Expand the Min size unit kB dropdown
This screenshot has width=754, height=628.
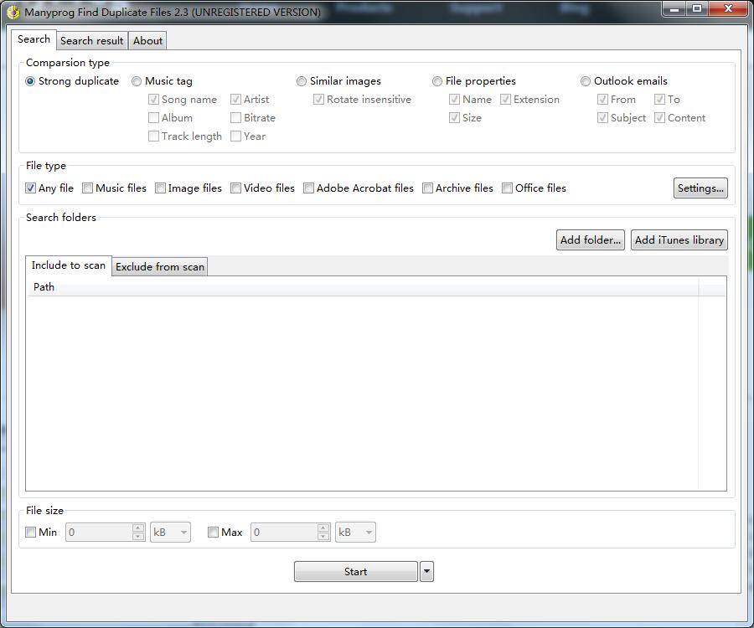pyautogui.click(x=170, y=532)
